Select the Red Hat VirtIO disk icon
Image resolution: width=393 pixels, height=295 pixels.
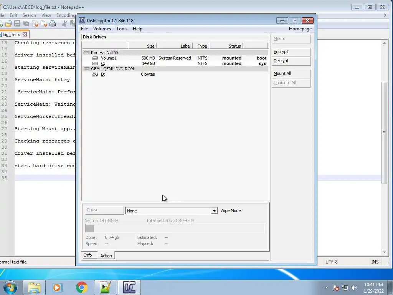pyautogui.click(x=86, y=53)
